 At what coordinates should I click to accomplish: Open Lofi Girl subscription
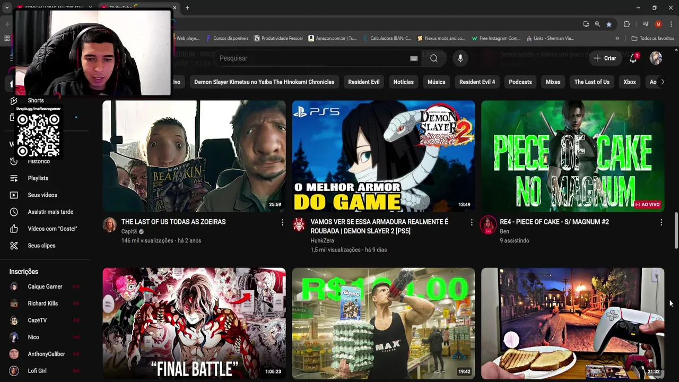37,371
